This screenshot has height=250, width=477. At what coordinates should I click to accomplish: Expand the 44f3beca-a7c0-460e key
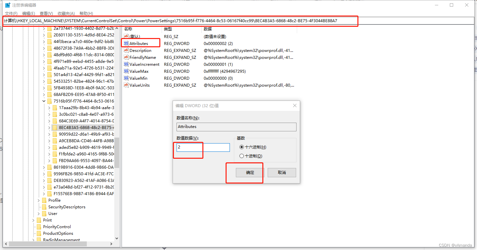click(x=44, y=41)
